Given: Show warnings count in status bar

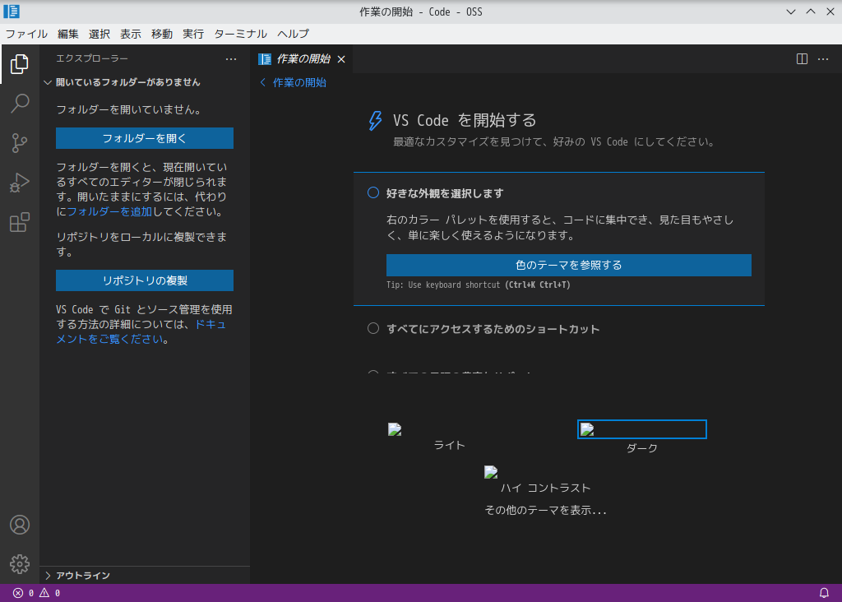Looking at the screenshot, I should tap(49, 593).
